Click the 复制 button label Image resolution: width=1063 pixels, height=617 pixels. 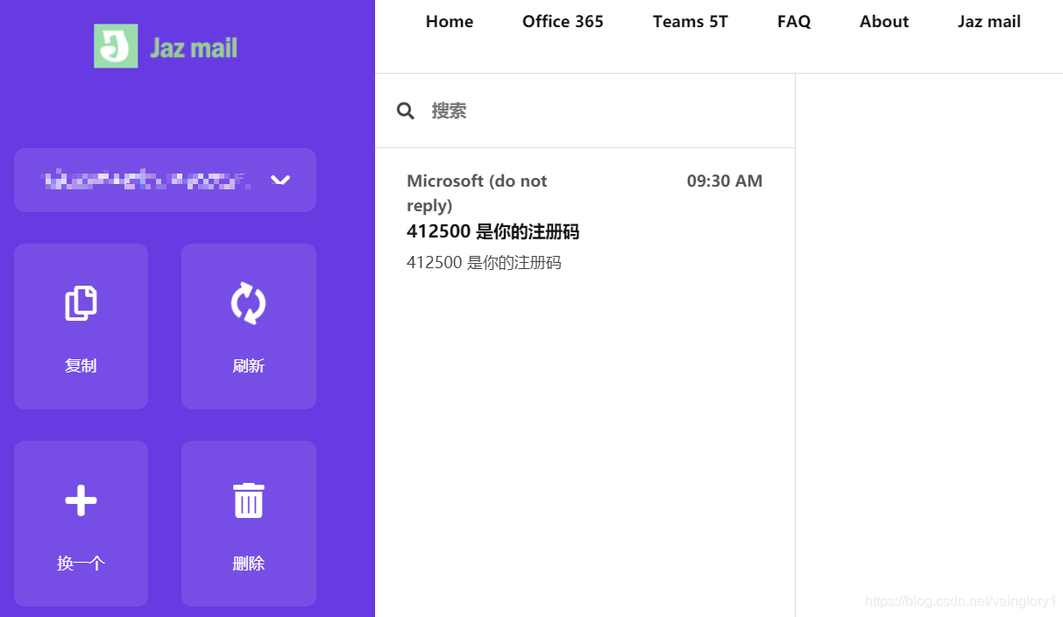point(81,365)
